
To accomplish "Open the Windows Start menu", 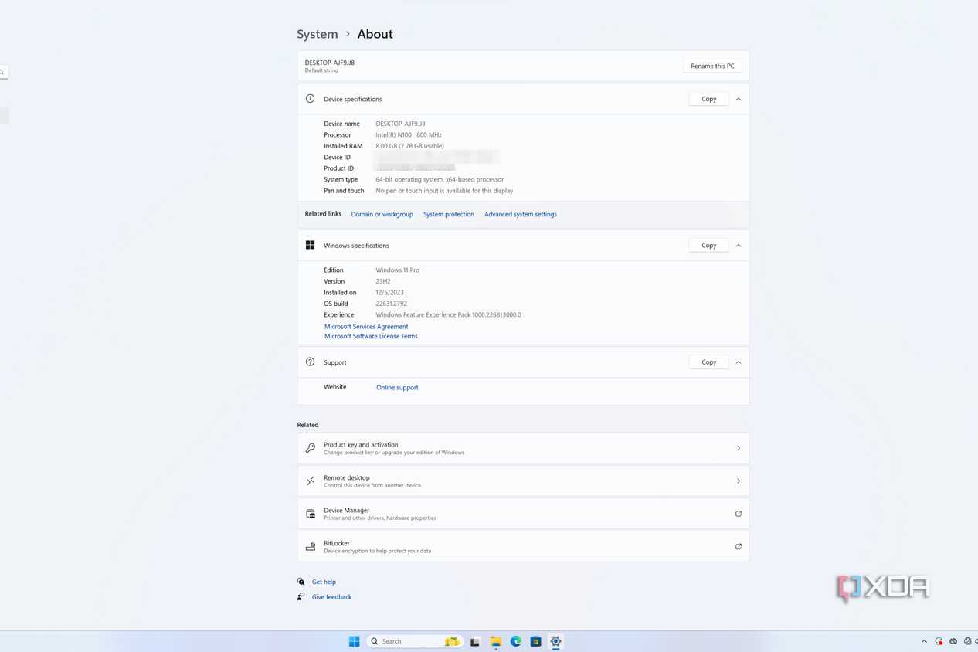I will (354, 641).
